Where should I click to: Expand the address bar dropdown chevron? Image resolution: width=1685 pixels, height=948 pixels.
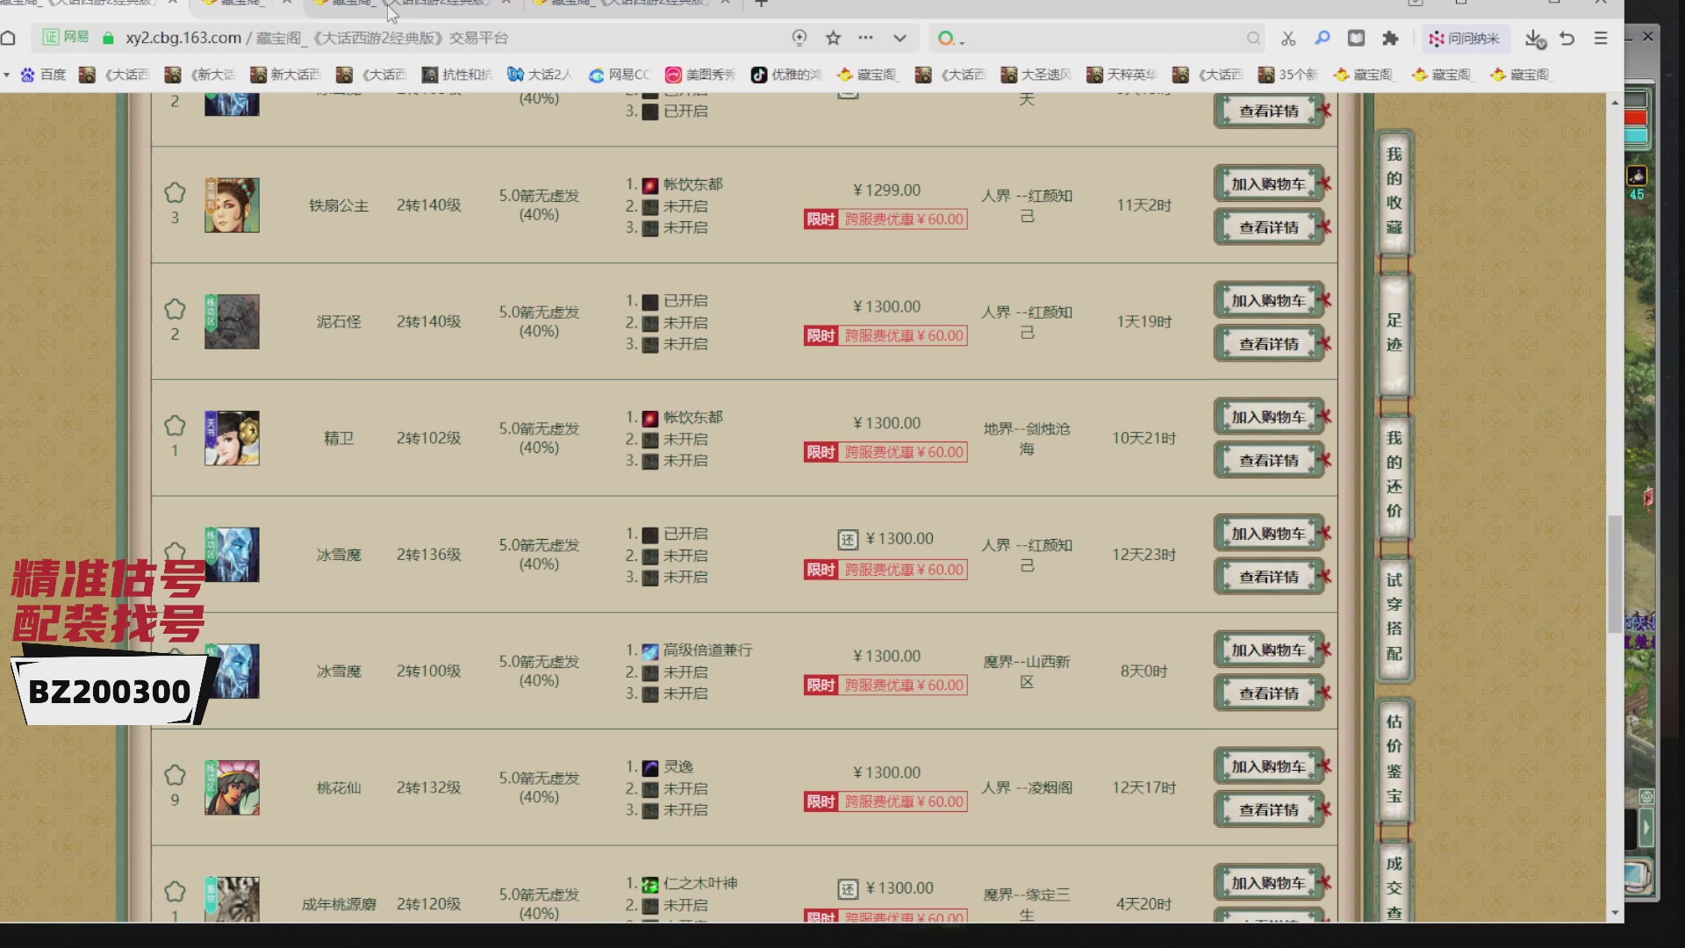coord(900,38)
